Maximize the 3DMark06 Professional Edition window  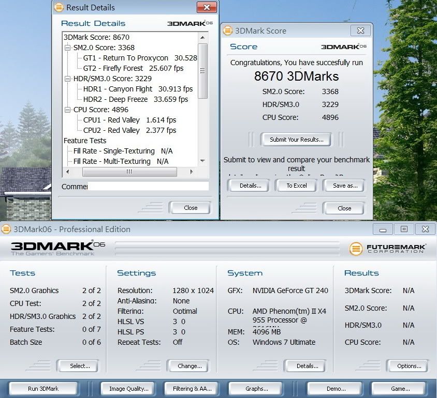(x=404, y=229)
